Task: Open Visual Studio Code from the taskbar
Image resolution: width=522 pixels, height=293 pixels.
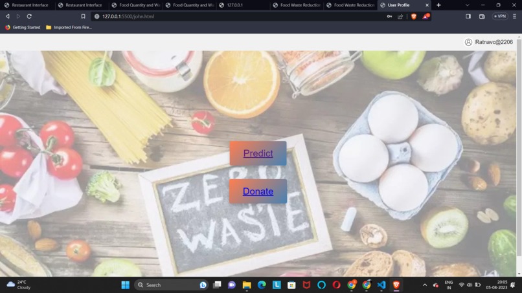Action: (381, 285)
